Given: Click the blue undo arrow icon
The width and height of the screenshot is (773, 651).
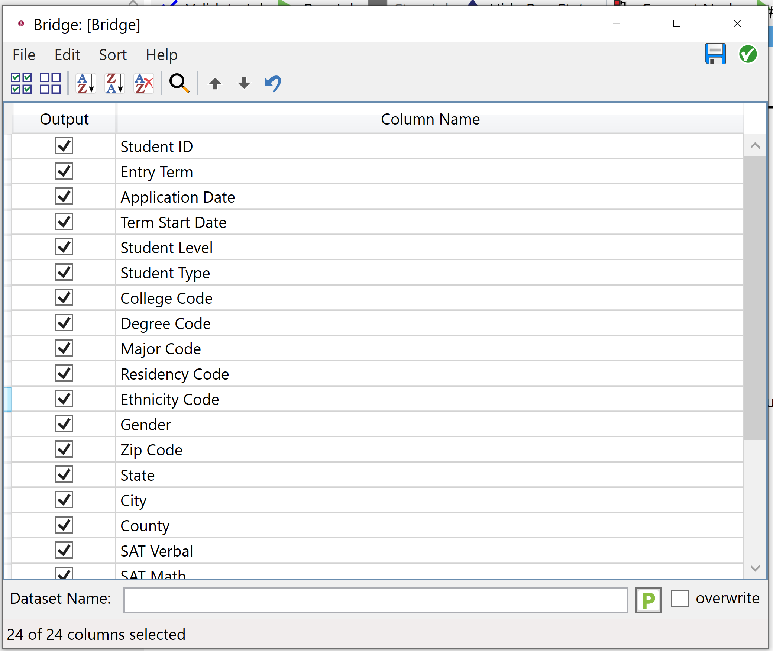Looking at the screenshot, I should (x=273, y=83).
